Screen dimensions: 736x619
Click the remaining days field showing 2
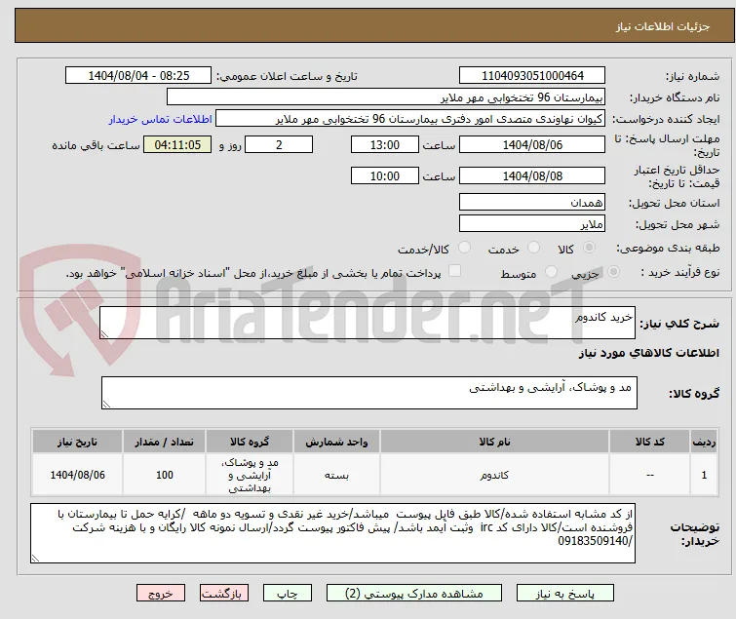coord(279,144)
